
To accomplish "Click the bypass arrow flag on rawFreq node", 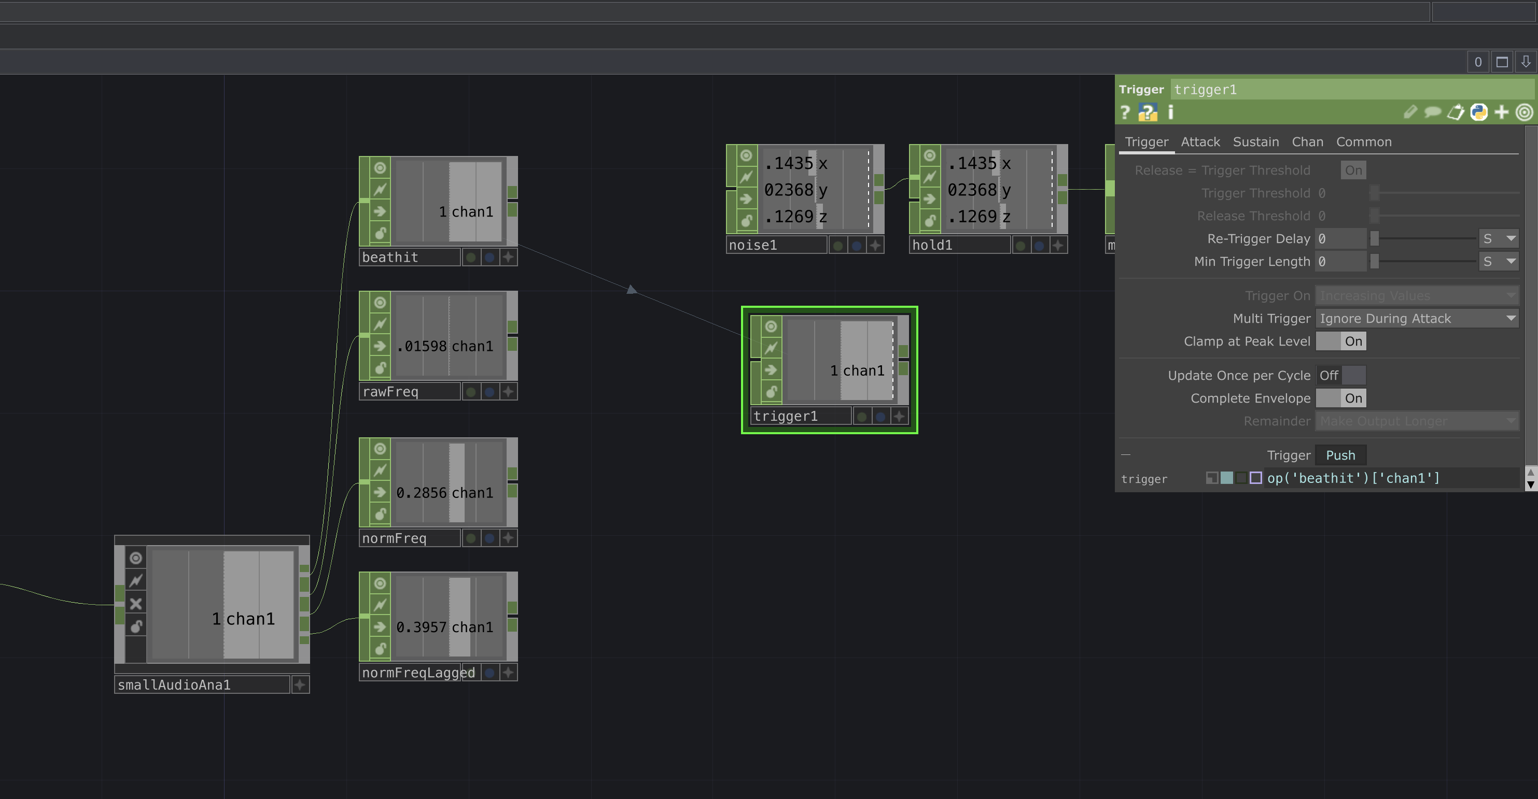I will pos(380,346).
